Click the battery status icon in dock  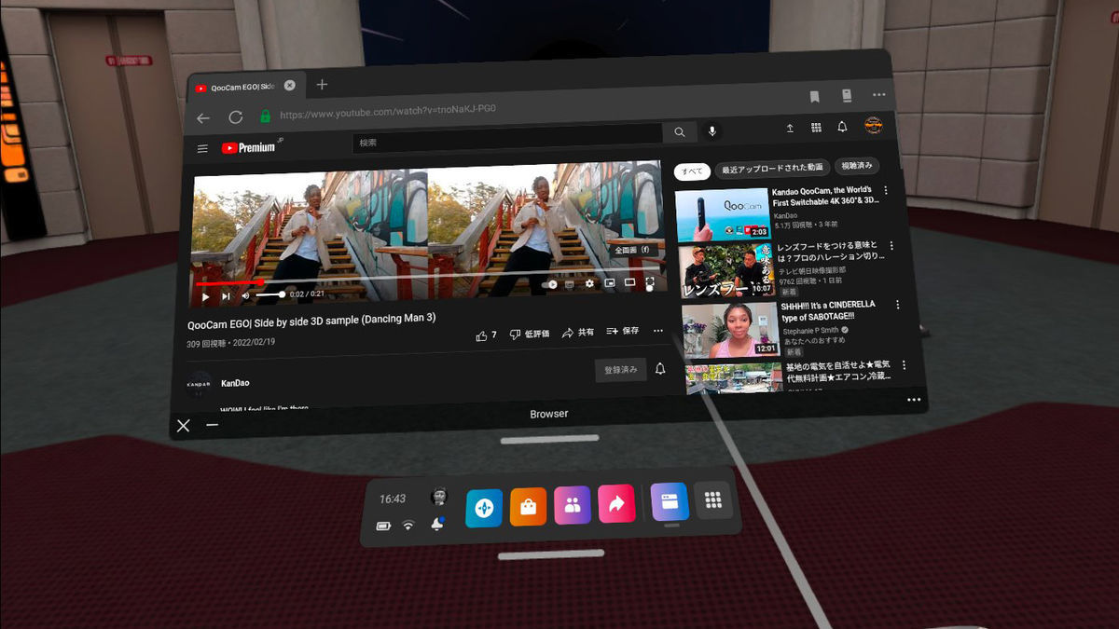[x=384, y=526]
